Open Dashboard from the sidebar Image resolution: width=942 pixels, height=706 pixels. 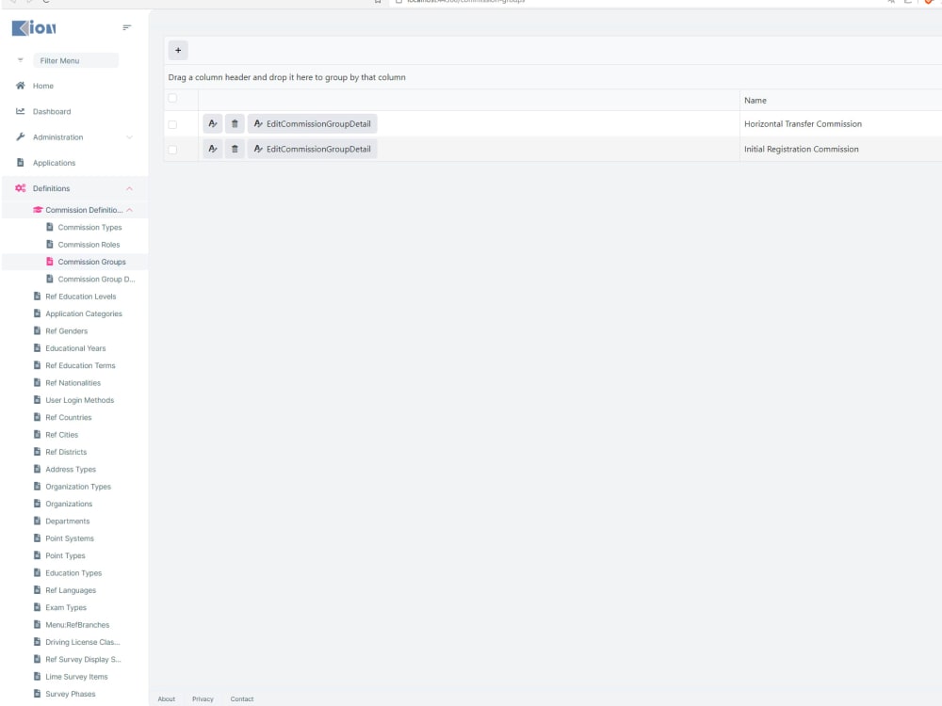[52, 112]
